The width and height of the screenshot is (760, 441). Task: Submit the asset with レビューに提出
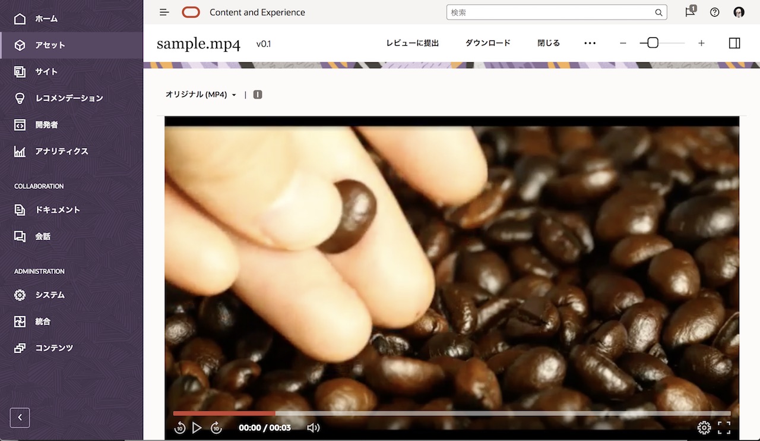click(411, 43)
